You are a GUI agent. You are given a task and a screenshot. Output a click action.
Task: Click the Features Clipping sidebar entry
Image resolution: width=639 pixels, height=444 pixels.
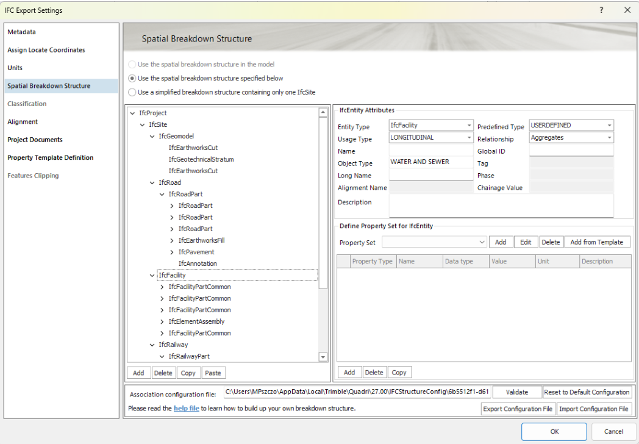(x=33, y=175)
